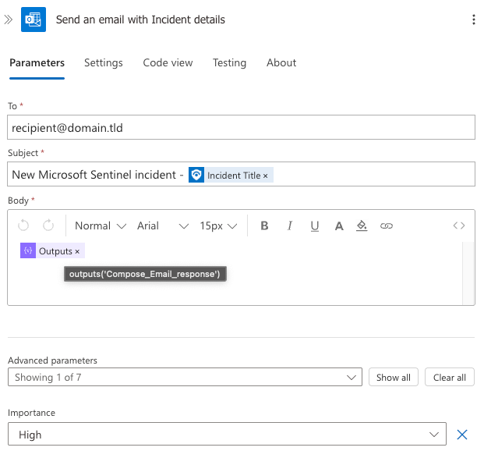Open the Arial font family dropdown
This screenshot has width=484, height=458.
(163, 226)
